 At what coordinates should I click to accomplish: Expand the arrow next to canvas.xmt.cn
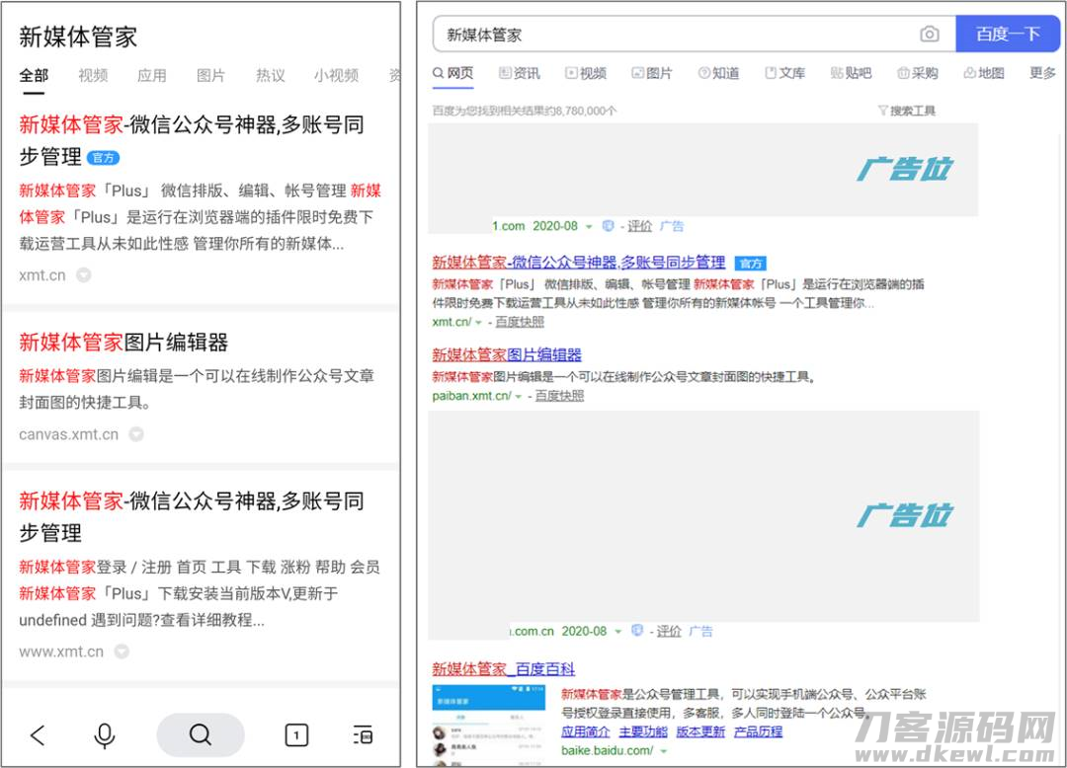point(136,434)
